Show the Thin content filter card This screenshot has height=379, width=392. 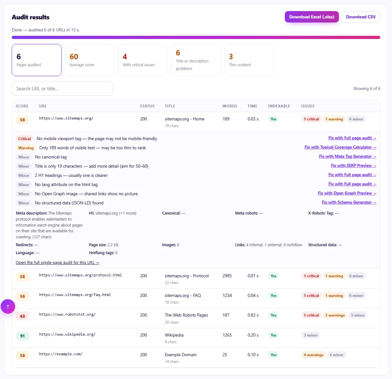coord(249,60)
